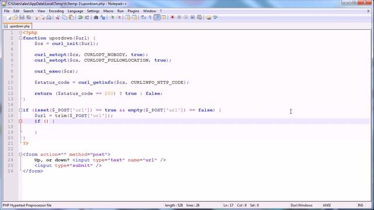Click ANSI encoding in status bar
Viewport: 374px width, 210px height.
click(x=327, y=205)
